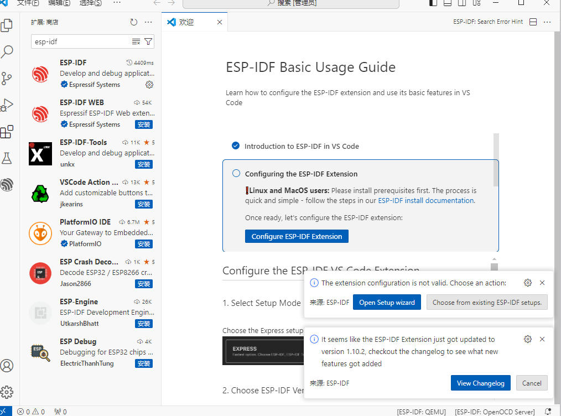Open the Manage gear in activity bar
Viewport: 561px width, 416px height.
[x=7, y=392]
